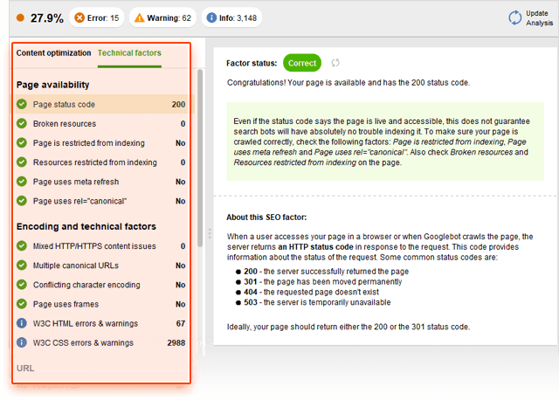Click the Info: 3,148 filter button
The image size is (559, 400).
tap(231, 17)
